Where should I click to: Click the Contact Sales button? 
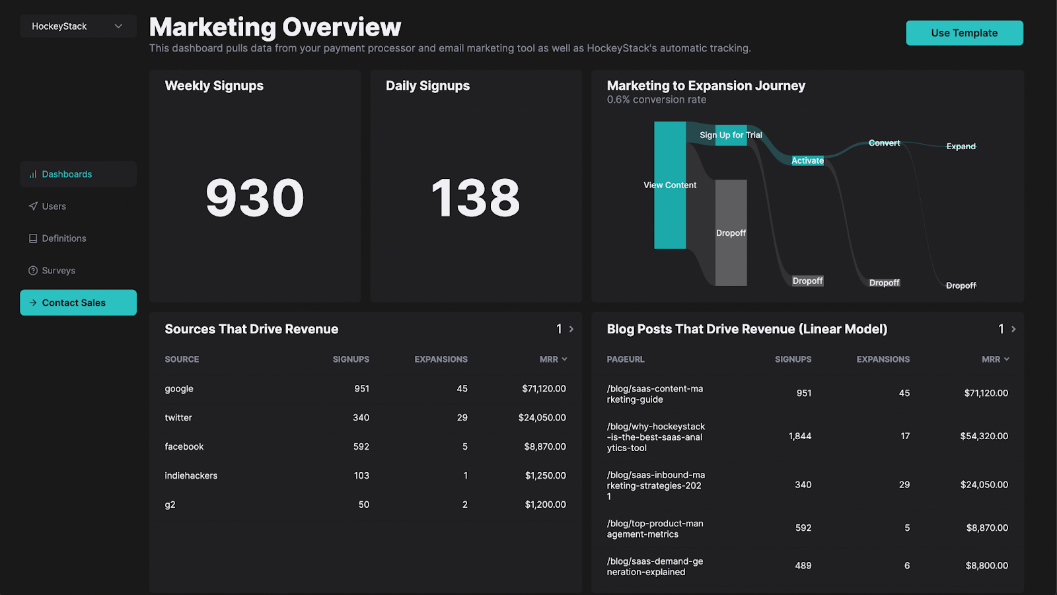click(x=78, y=302)
